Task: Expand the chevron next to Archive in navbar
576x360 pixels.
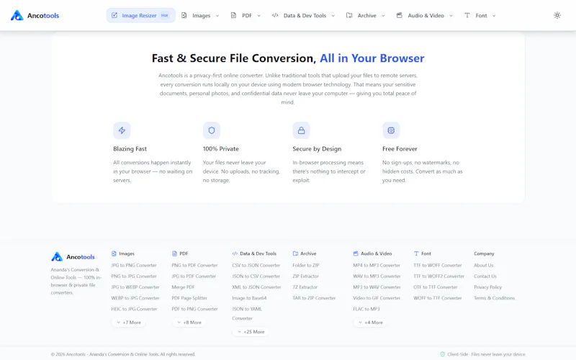Action: [x=383, y=16]
